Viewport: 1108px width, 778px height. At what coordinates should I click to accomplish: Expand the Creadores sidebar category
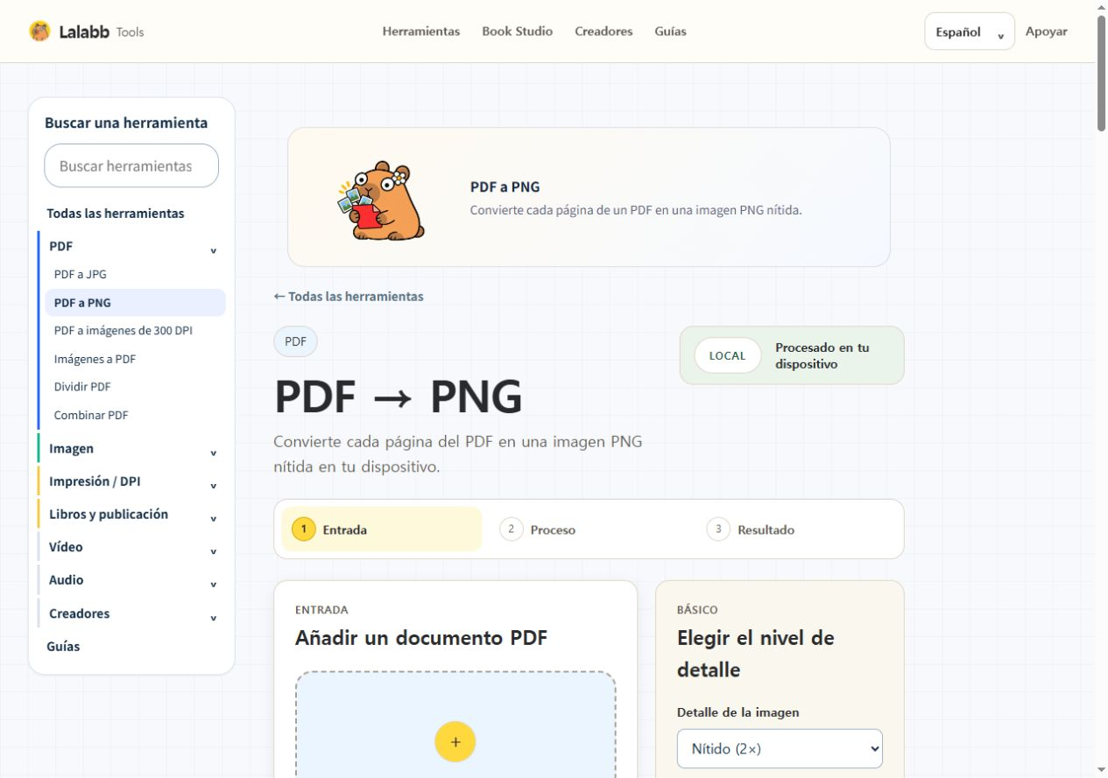131,613
